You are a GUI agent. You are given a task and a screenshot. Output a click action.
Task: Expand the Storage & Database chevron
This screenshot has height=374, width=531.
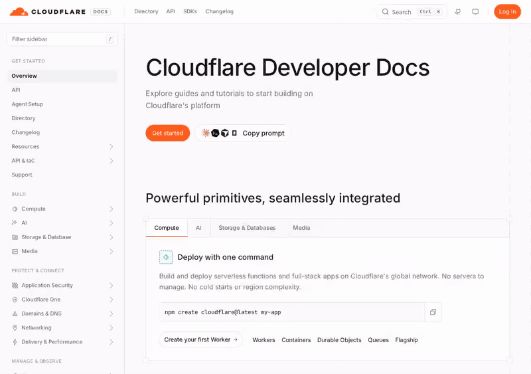coord(111,237)
